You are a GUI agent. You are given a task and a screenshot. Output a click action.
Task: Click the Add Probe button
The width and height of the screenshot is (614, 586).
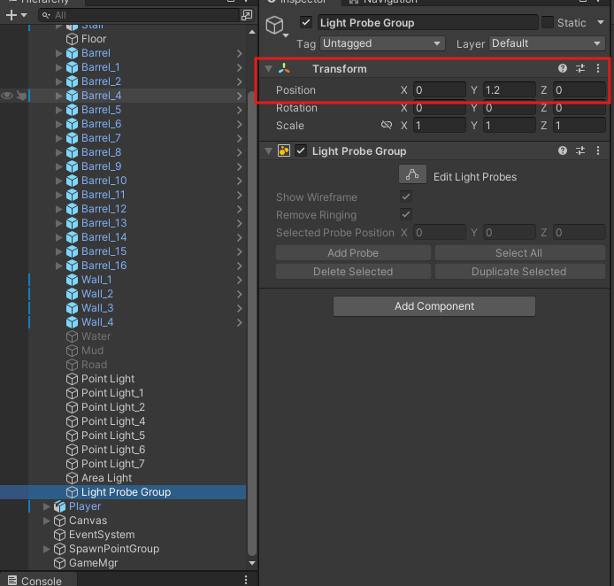coord(353,253)
